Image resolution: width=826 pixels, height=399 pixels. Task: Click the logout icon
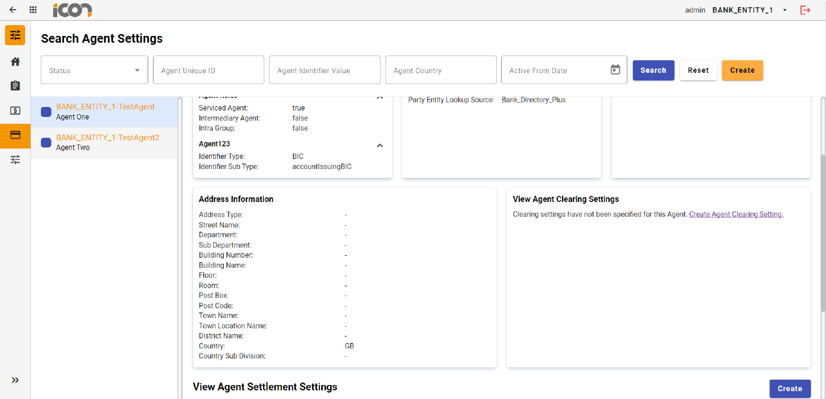point(805,10)
